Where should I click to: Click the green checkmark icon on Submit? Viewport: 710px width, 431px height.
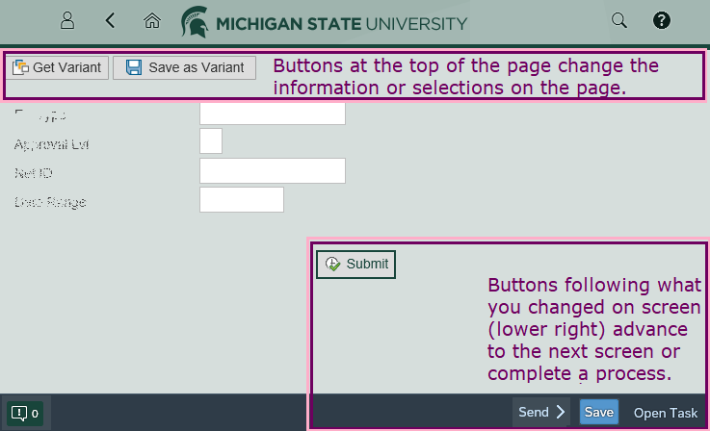pos(333,265)
